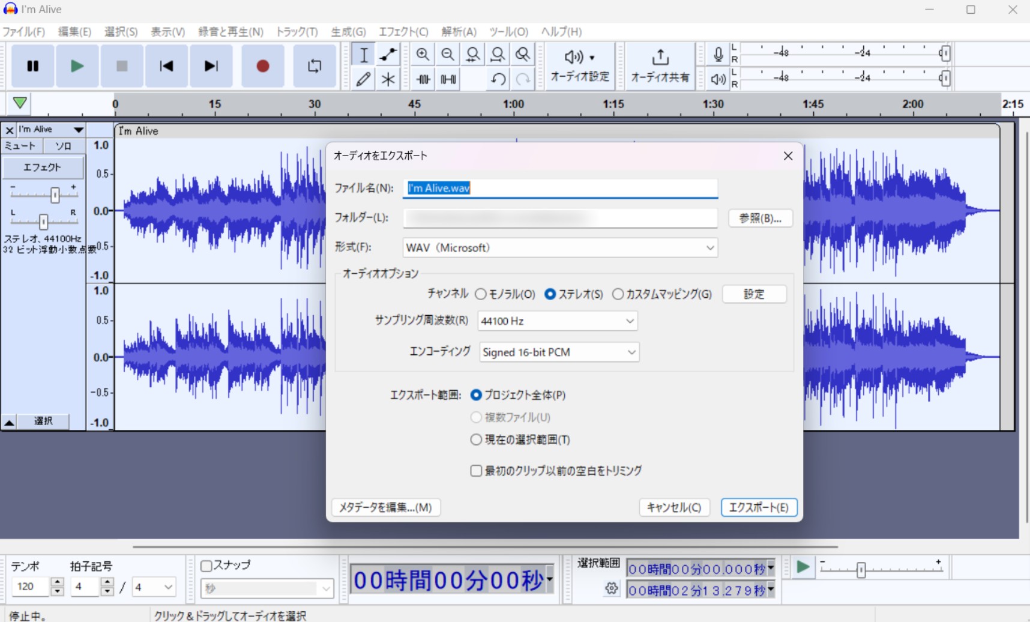Click the キャンセル(C) button
The width and height of the screenshot is (1030, 622).
(x=674, y=507)
